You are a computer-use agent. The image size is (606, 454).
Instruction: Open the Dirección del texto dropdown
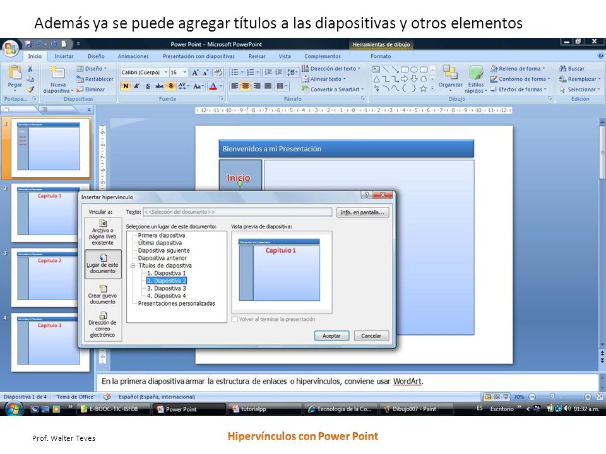331,69
